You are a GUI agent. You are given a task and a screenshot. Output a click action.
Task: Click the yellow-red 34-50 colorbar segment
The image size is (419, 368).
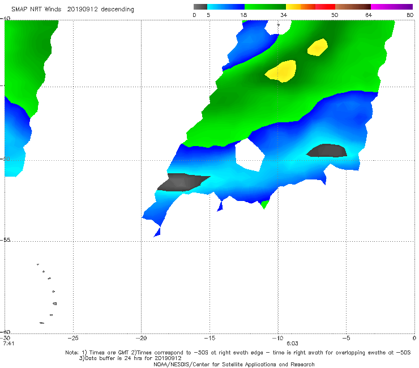pos(310,7)
